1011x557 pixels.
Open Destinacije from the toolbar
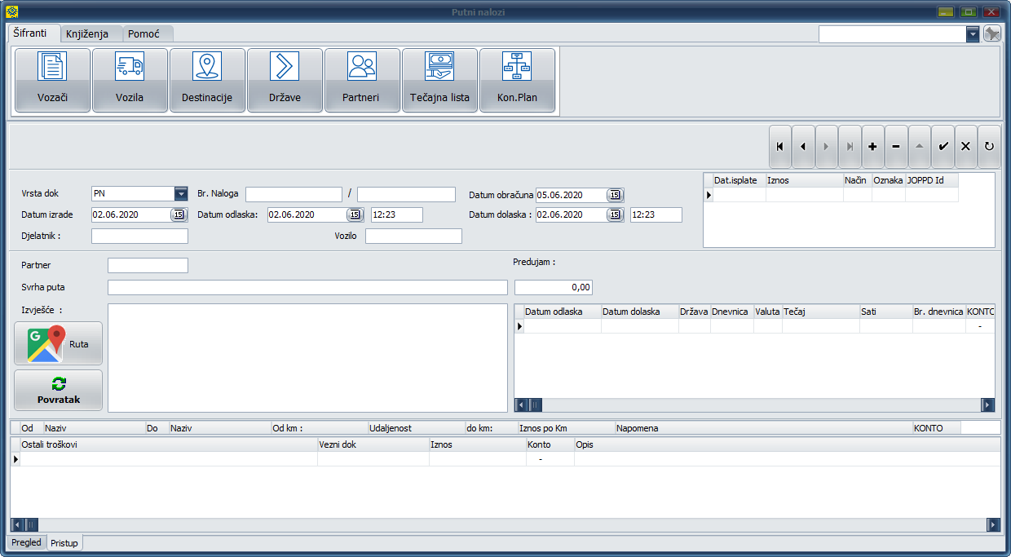point(207,80)
